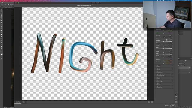Toggle visibility of Color Mixer edits
The height and width of the screenshot is (108, 192).
point(172,72)
